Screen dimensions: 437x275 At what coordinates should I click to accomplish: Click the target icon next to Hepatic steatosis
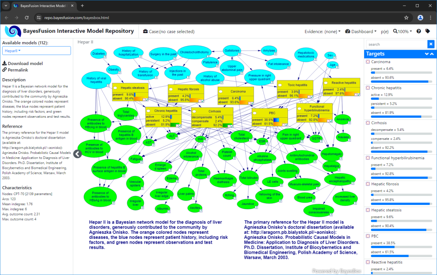[368, 210]
